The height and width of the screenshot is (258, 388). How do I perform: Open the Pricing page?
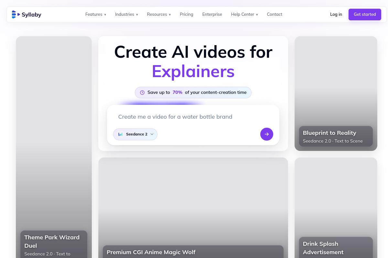tap(187, 15)
